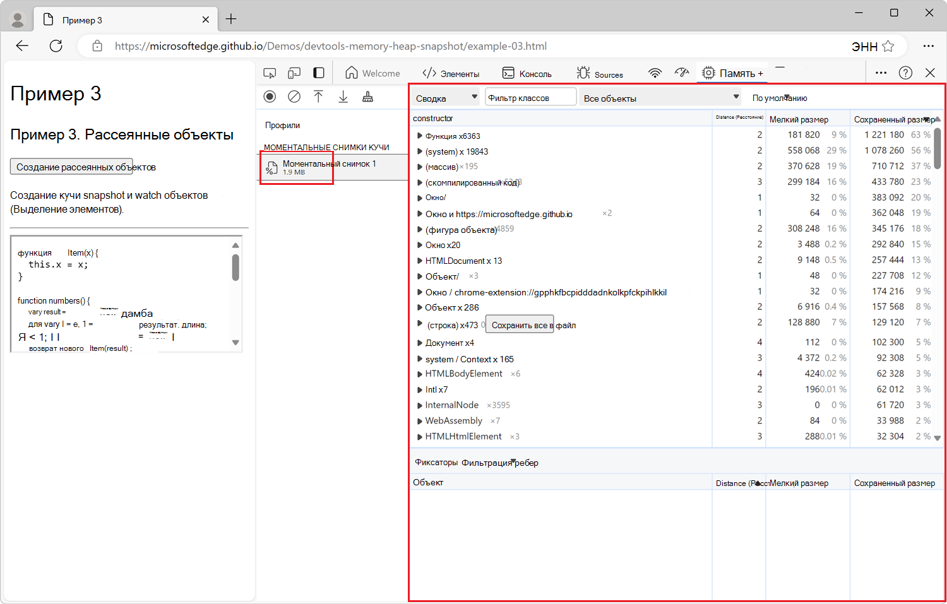Close the Пример 3 browser tab
The height and width of the screenshot is (604, 947).
click(x=205, y=20)
